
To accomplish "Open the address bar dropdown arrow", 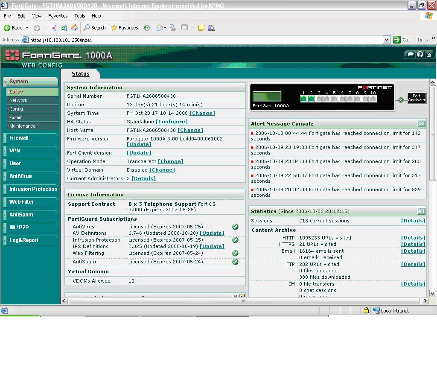I will [x=386, y=40].
